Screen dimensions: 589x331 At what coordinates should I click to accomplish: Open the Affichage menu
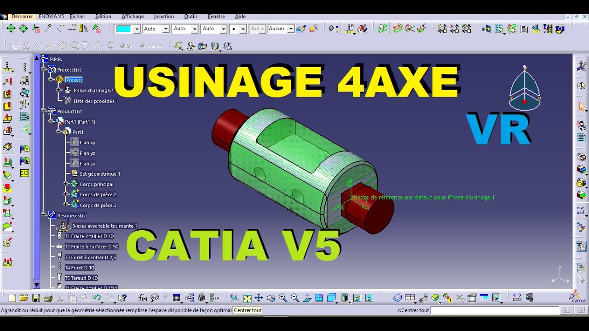point(133,16)
